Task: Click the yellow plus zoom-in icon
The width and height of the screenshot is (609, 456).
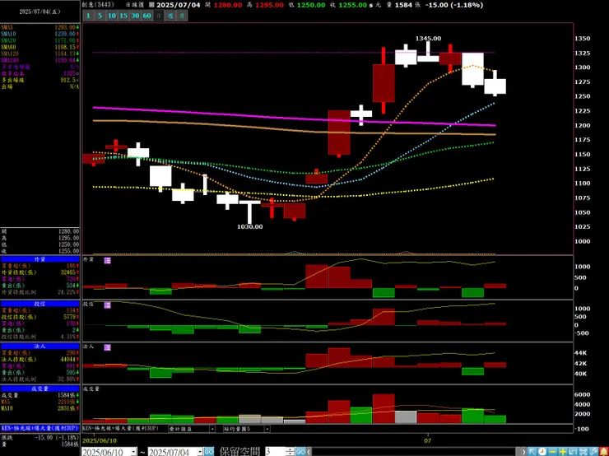Action: point(563,452)
